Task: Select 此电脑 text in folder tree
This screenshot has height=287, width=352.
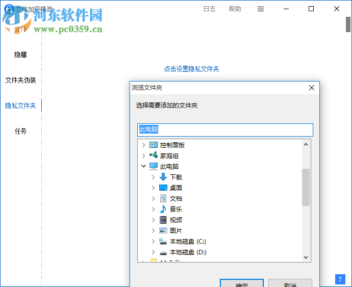Action: 169,166
